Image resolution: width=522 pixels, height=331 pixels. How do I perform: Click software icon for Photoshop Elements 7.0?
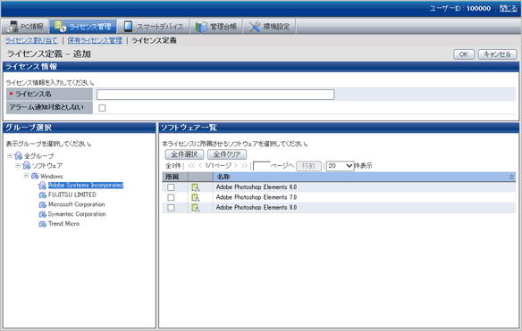point(196,198)
